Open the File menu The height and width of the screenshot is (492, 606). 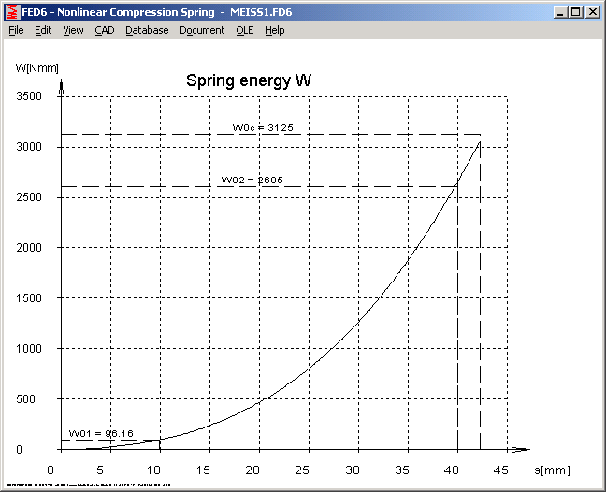click(16, 30)
